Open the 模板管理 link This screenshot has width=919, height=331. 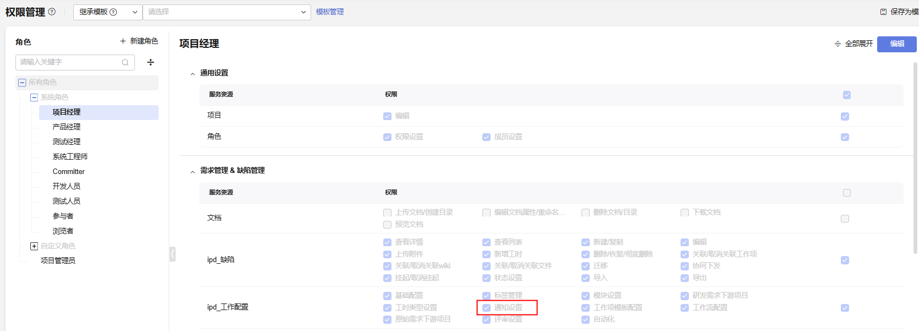point(330,12)
